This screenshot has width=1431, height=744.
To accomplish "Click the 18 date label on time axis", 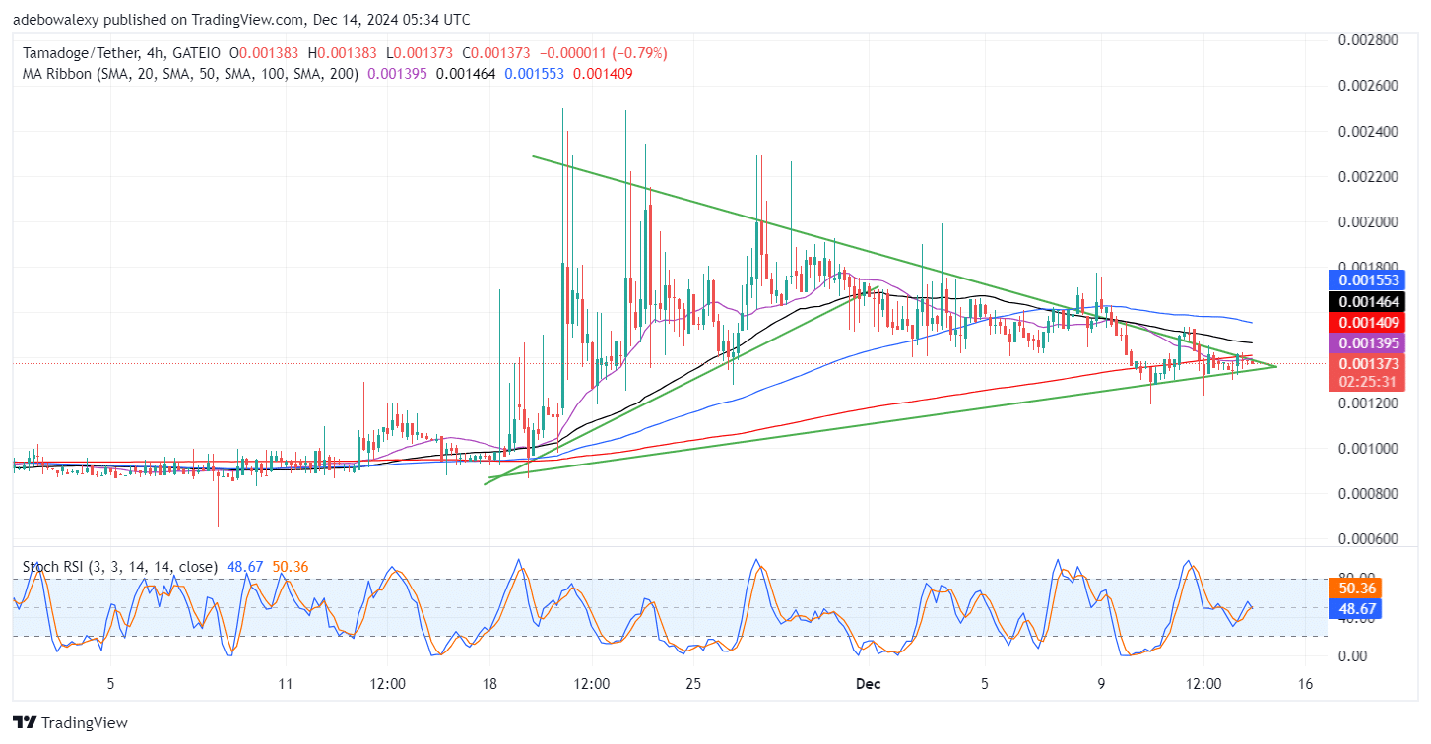I will pyautogui.click(x=490, y=683).
